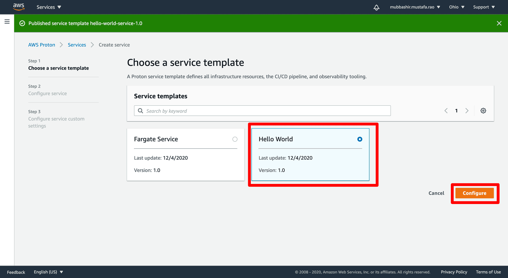
Task: Open the Privacy Policy link
Action: (x=454, y=272)
